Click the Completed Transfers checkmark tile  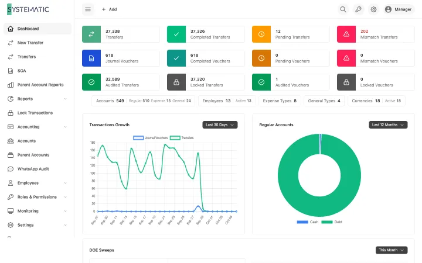(176, 34)
